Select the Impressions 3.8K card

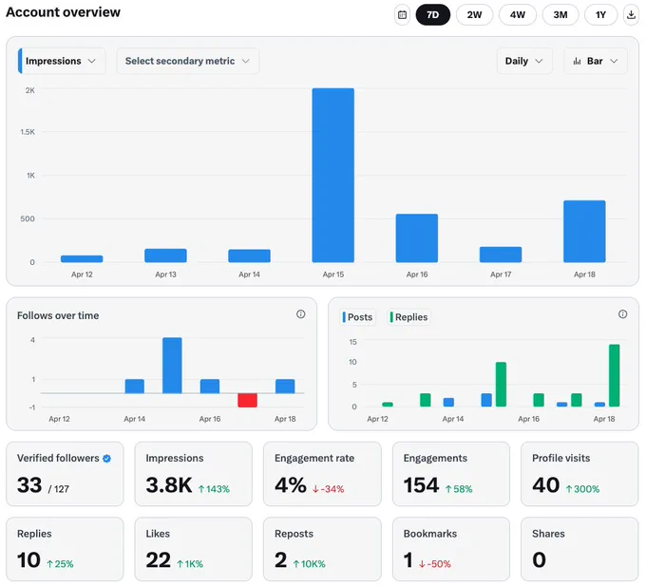click(x=193, y=474)
